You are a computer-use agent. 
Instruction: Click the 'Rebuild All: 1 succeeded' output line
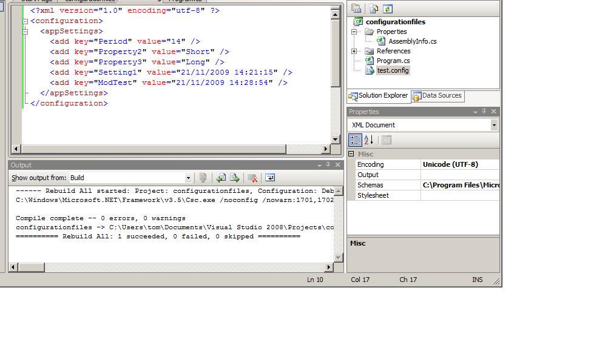[x=158, y=237]
